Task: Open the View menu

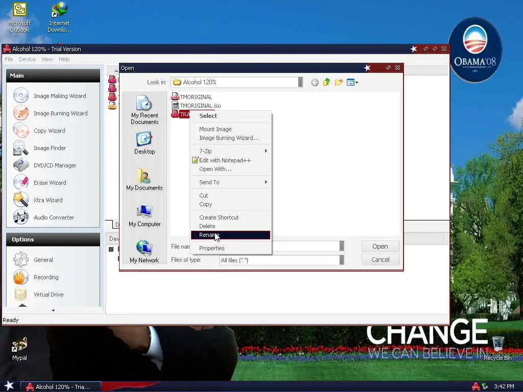Action: pos(47,59)
